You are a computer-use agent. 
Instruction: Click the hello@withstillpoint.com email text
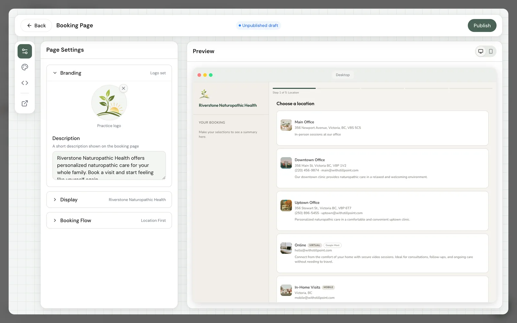tap(313, 250)
